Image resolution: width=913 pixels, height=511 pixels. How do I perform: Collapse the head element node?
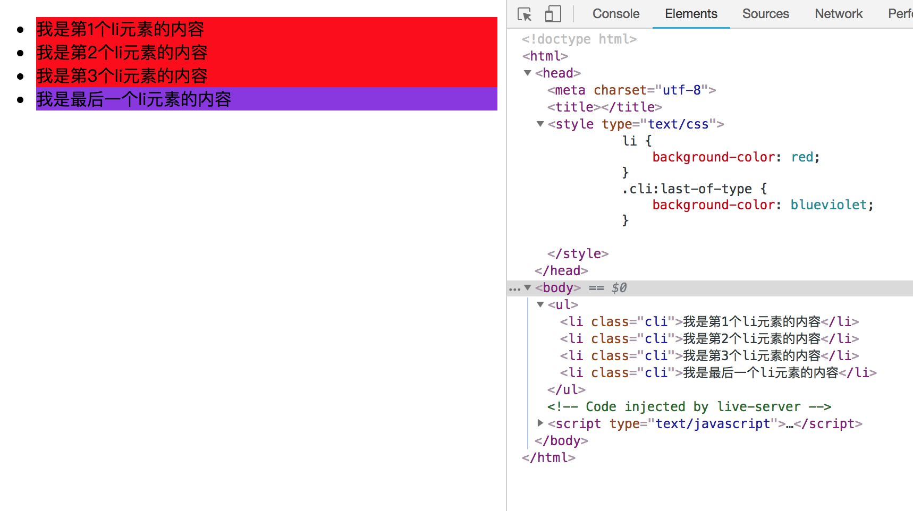[528, 73]
